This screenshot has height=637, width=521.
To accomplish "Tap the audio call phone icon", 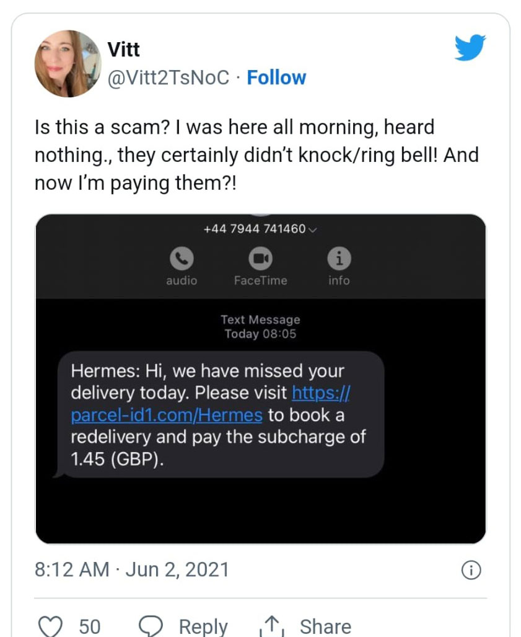I will [x=182, y=258].
